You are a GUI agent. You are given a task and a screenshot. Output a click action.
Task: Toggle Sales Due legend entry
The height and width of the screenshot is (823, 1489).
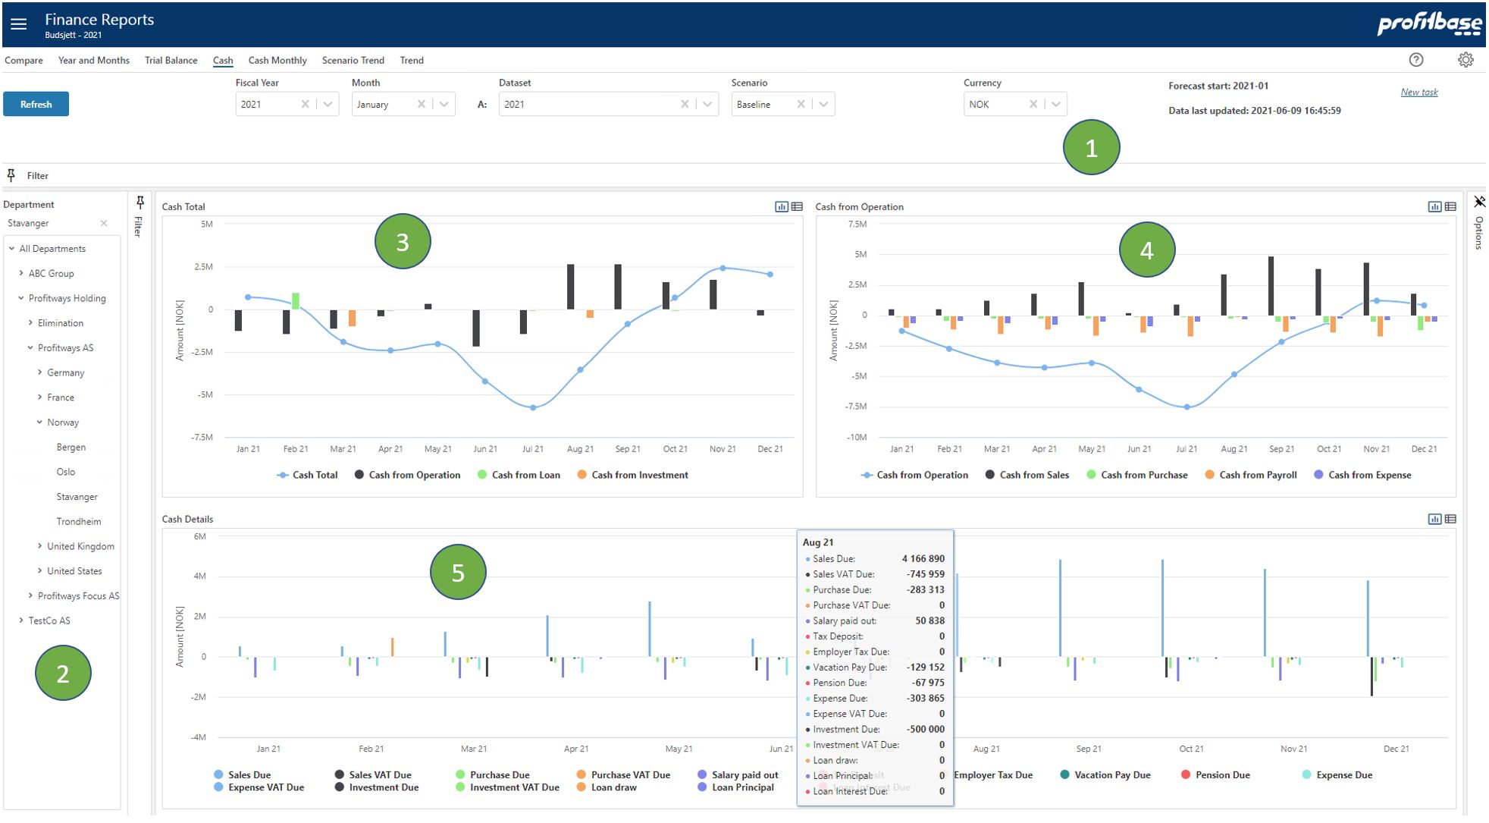(x=242, y=774)
